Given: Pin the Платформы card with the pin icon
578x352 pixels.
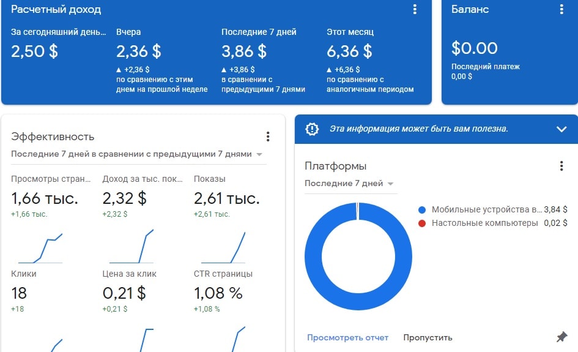Looking at the screenshot, I should [x=561, y=337].
